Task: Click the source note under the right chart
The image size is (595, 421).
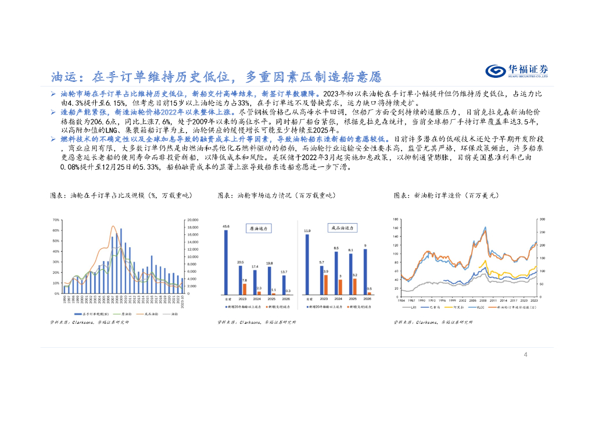Action: coord(433,322)
